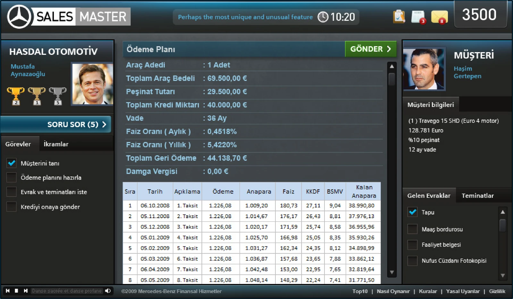The height and width of the screenshot is (299, 513).
Task: Open the Yasal Uyarılar footer link
Action: pos(463,291)
